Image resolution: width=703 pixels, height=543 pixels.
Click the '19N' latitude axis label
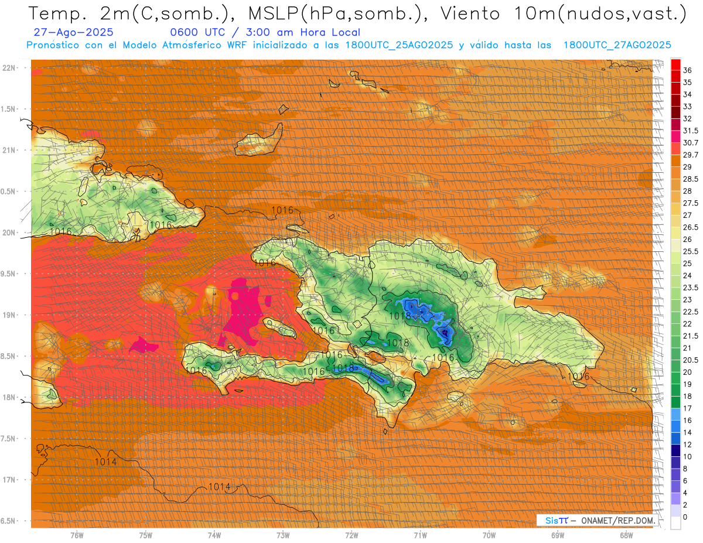(x=9, y=315)
